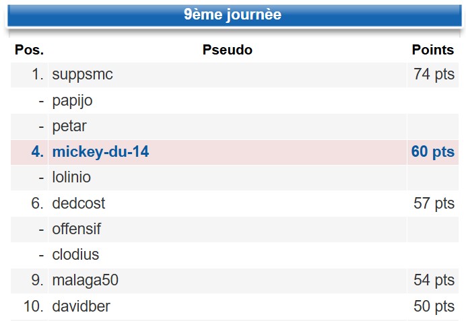
Task: Select the papijo username
Action: tap(72, 101)
